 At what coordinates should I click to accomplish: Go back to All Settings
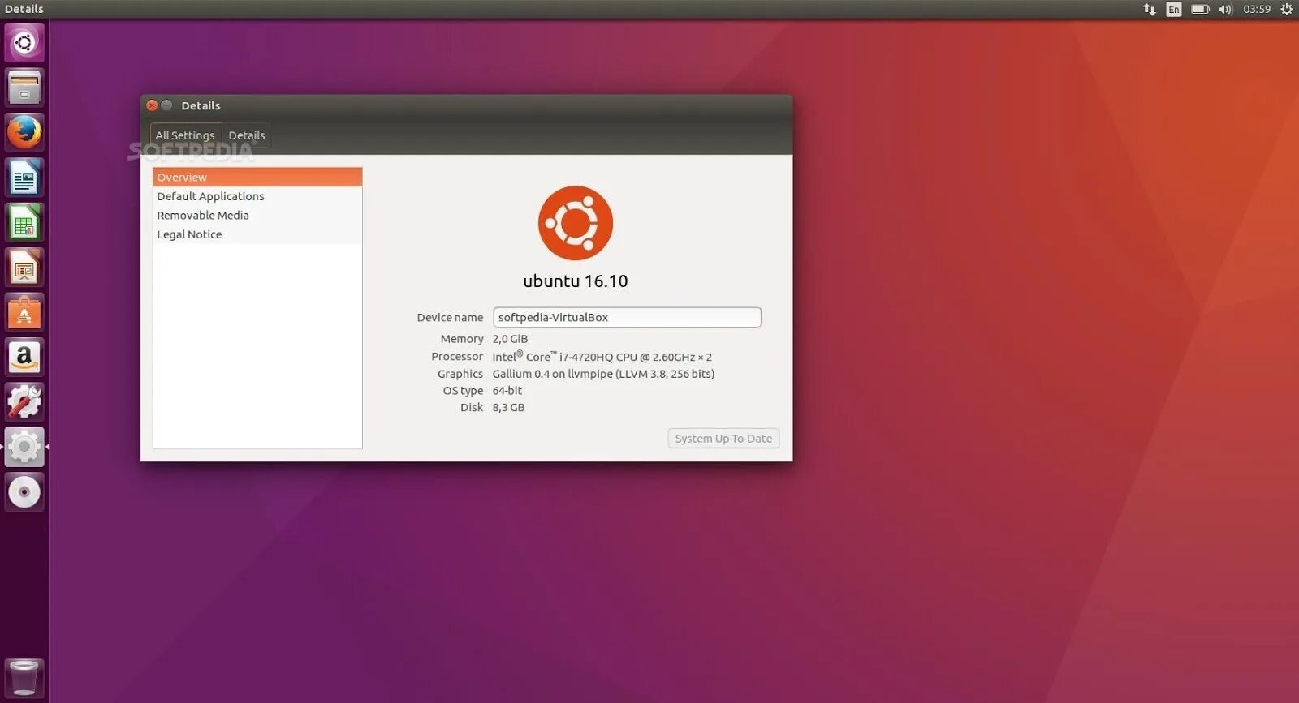coord(185,135)
